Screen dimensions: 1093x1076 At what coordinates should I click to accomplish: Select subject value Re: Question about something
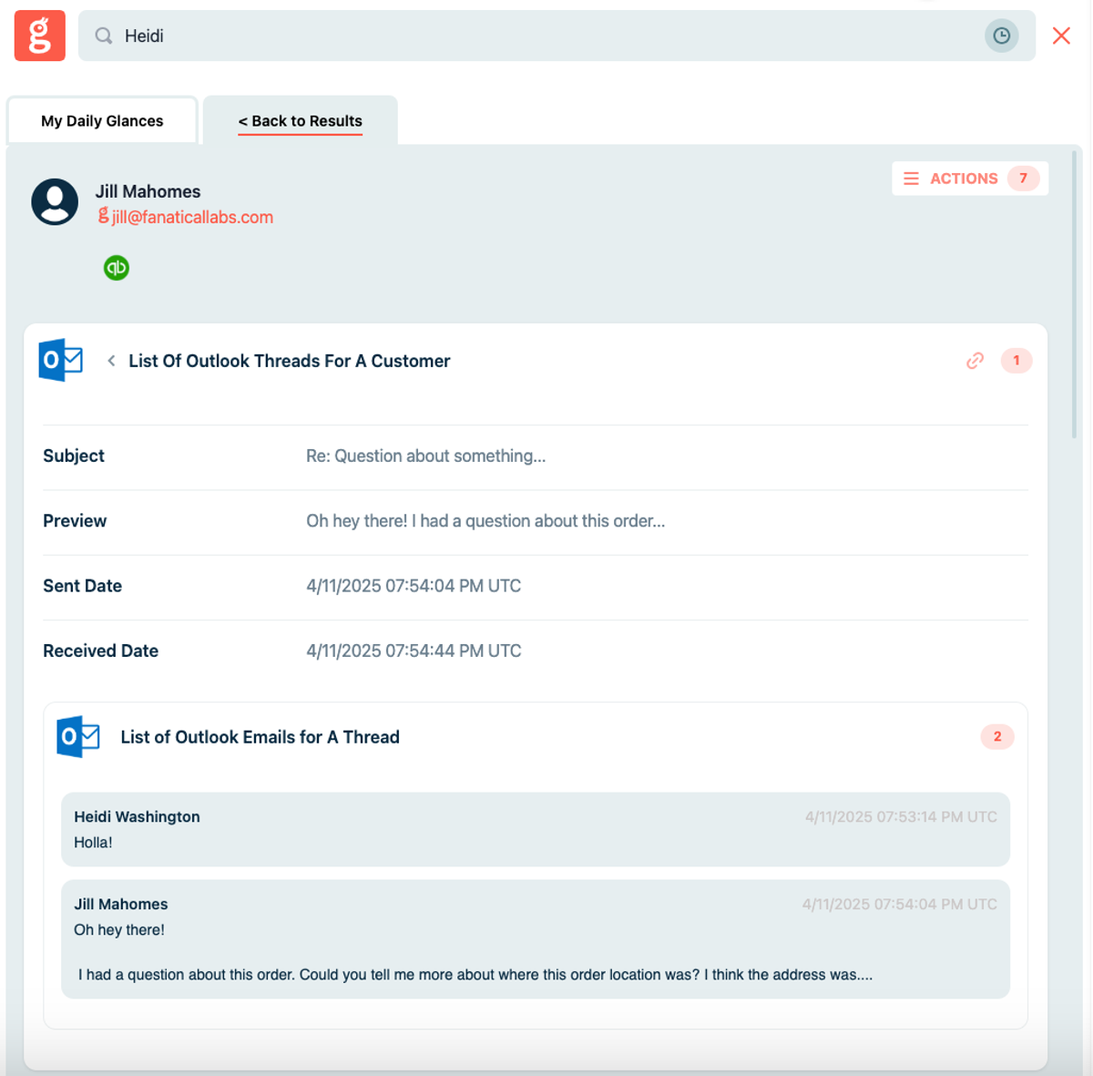pos(426,456)
